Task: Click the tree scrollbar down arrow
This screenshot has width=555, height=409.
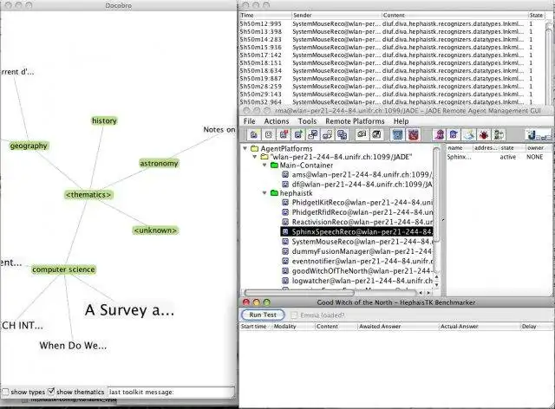Action: click(x=436, y=285)
